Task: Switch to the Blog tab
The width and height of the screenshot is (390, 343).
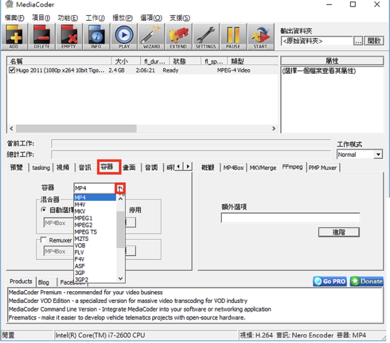Action: coord(44,282)
